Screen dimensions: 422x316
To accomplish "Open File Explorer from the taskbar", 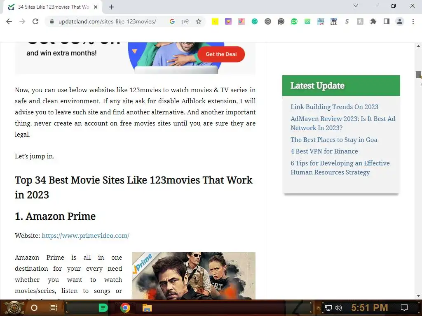I will [x=147, y=308].
